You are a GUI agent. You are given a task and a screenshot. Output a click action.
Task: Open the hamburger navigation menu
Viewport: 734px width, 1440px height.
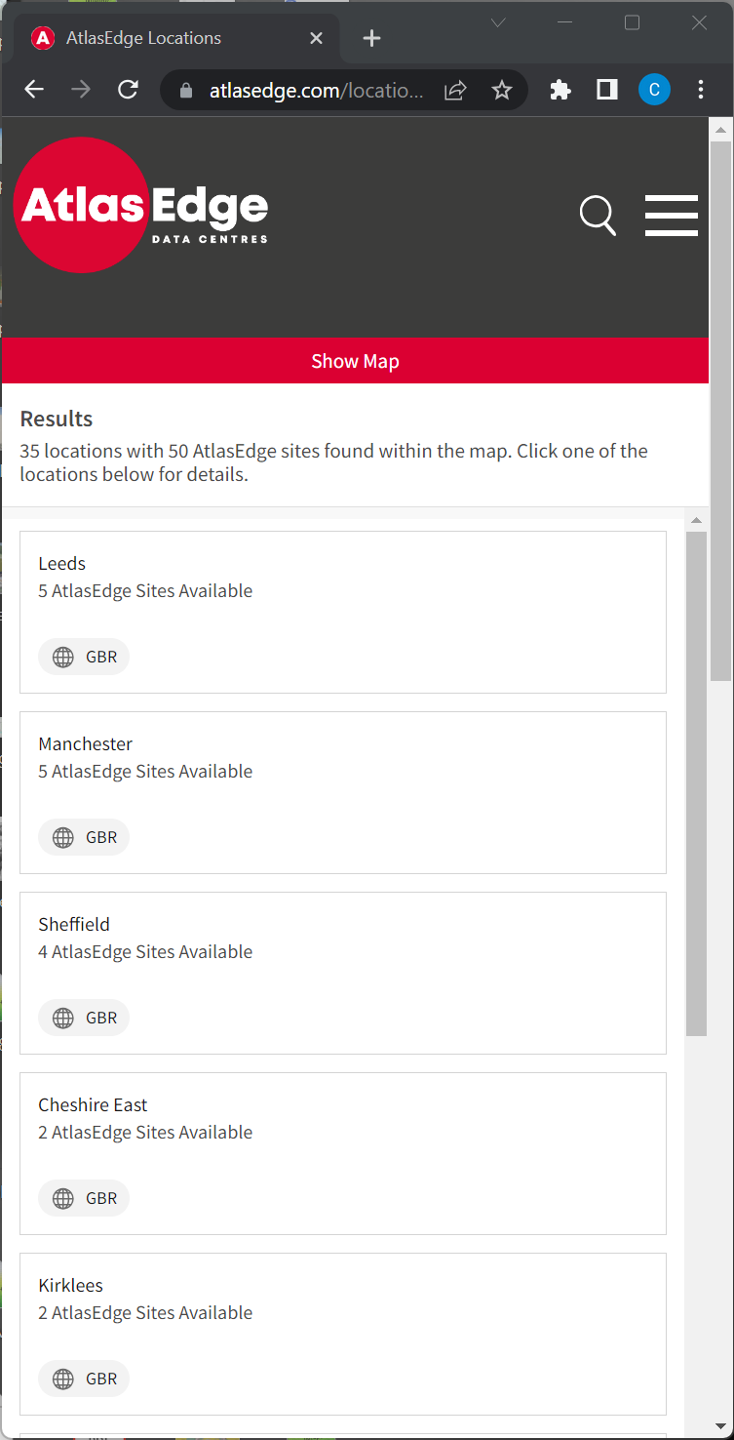point(672,216)
